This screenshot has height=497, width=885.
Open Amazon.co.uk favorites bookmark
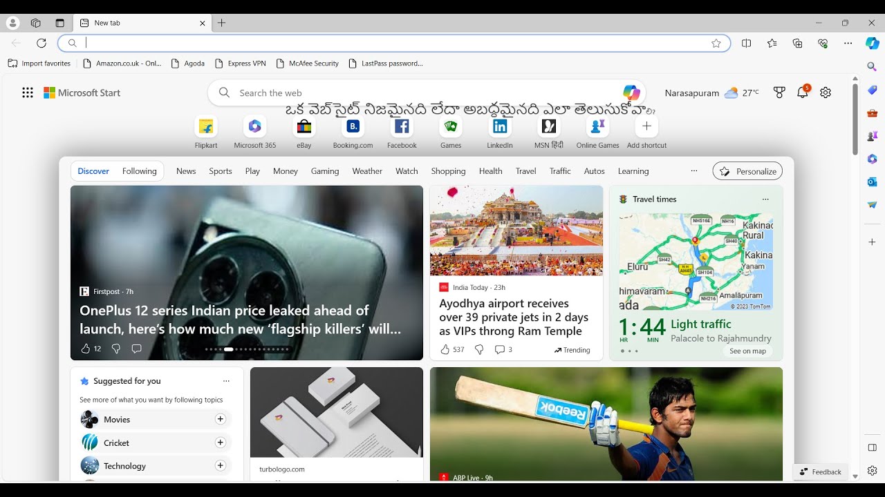tap(122, 64)
